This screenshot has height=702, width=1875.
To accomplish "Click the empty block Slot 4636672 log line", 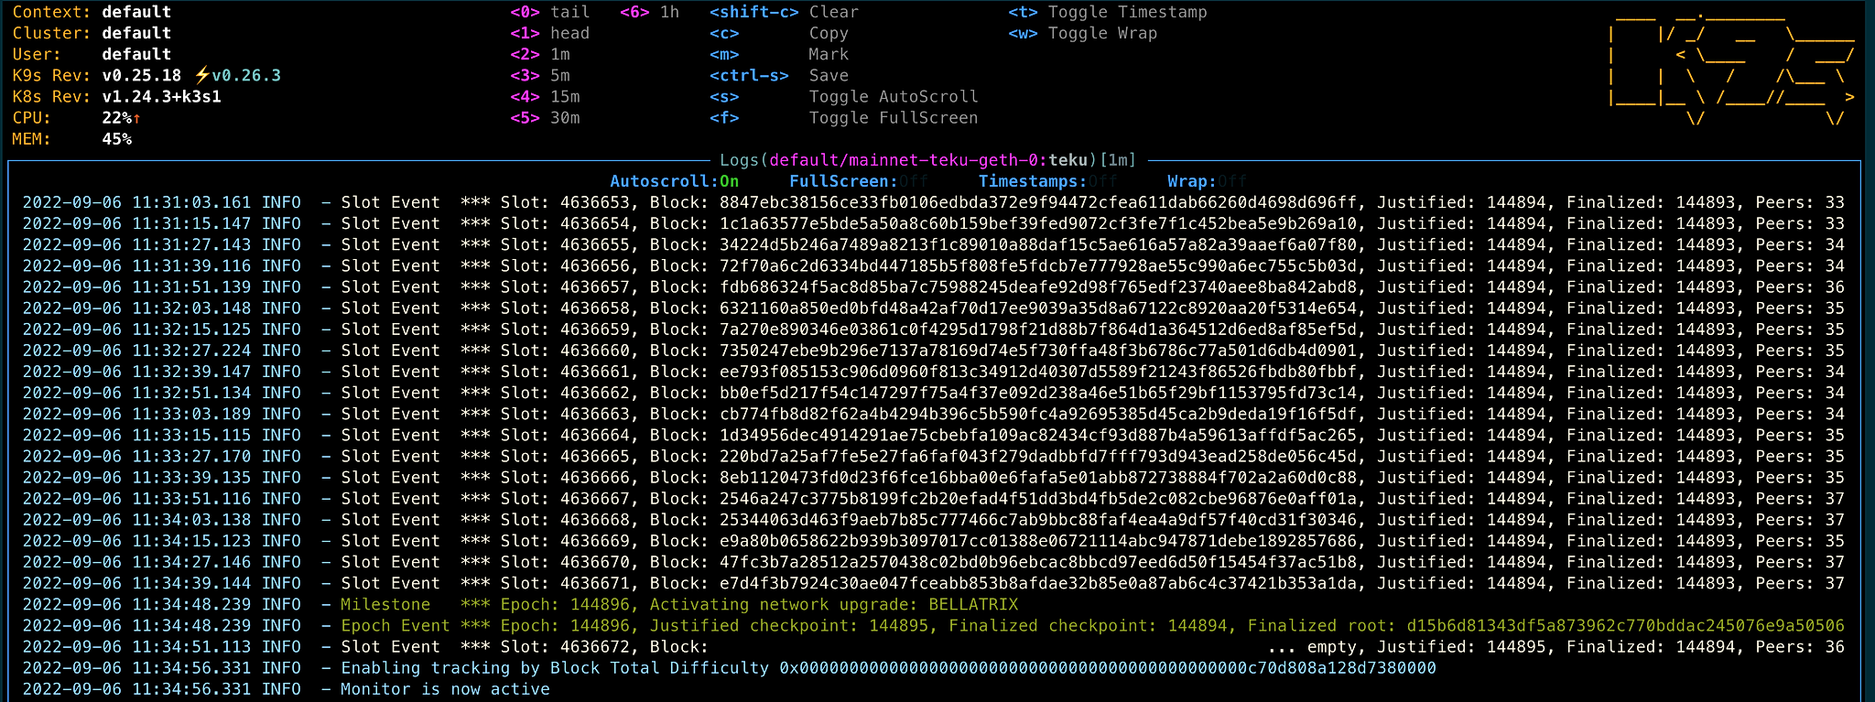I will coord(934,646).
